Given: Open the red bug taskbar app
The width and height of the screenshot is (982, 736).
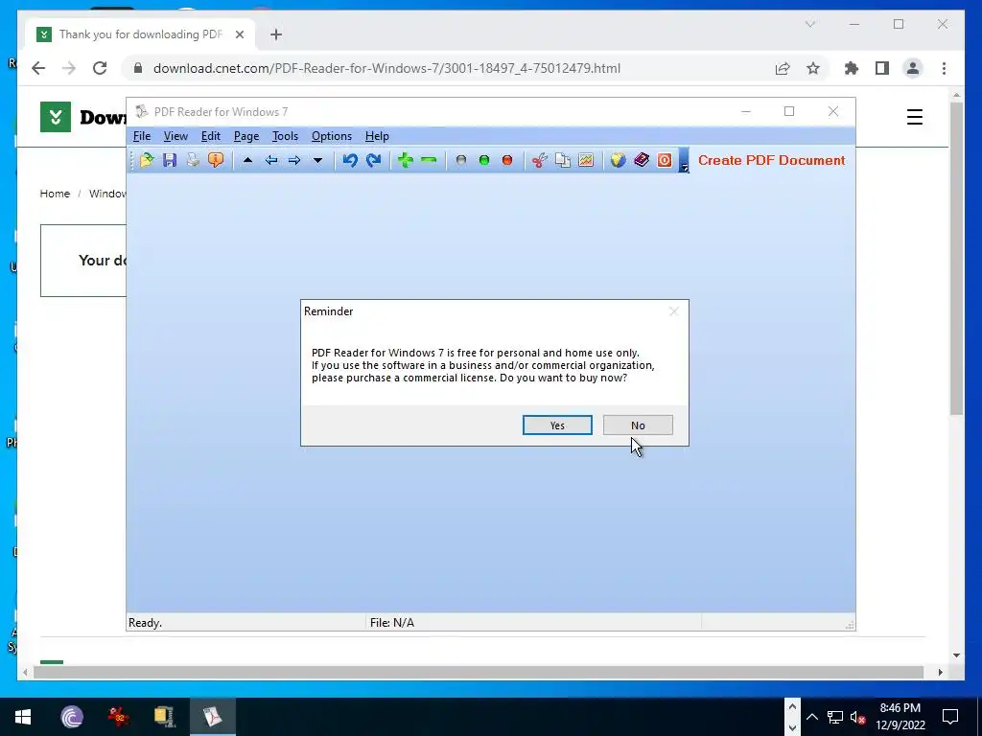Looking at the screenshot, I should click(118, 717).
